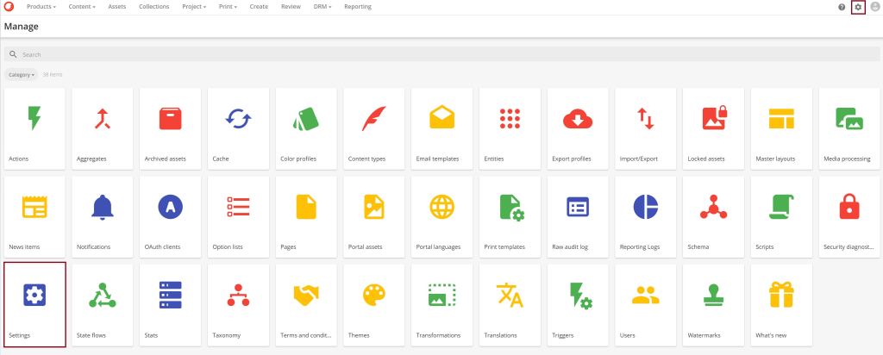The height and width of the screenshot is (355, 883).
Task: Open the Content dropdown menu
Action: coord(82,7)
